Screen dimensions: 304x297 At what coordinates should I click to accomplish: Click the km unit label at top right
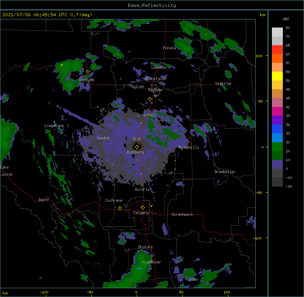pos(262,15)
